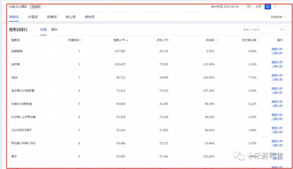This screenshot has width=293, height=169.
Task: Click the 专业版 version badge
Action: tap(36, 7)
